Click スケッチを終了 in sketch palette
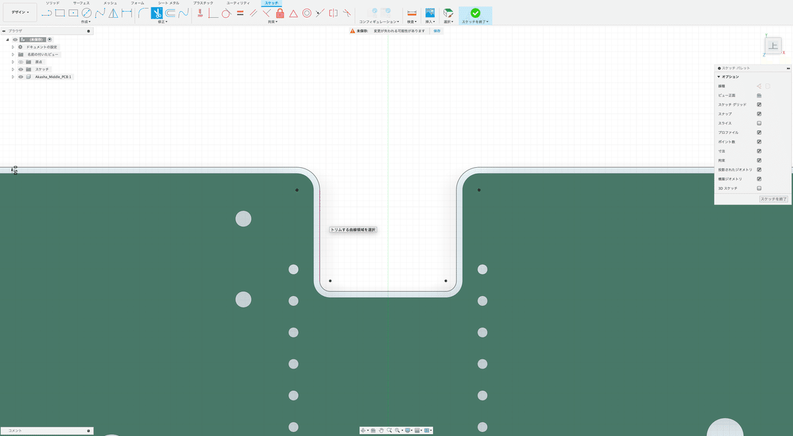The height and width of the screenshot is (436, 793). (x=774, y=199)
